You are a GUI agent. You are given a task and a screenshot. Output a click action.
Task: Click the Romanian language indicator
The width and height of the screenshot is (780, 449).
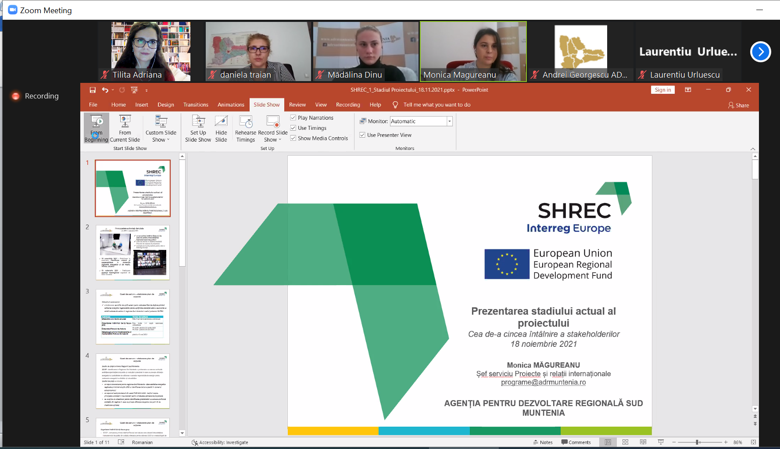coord(143,442)
